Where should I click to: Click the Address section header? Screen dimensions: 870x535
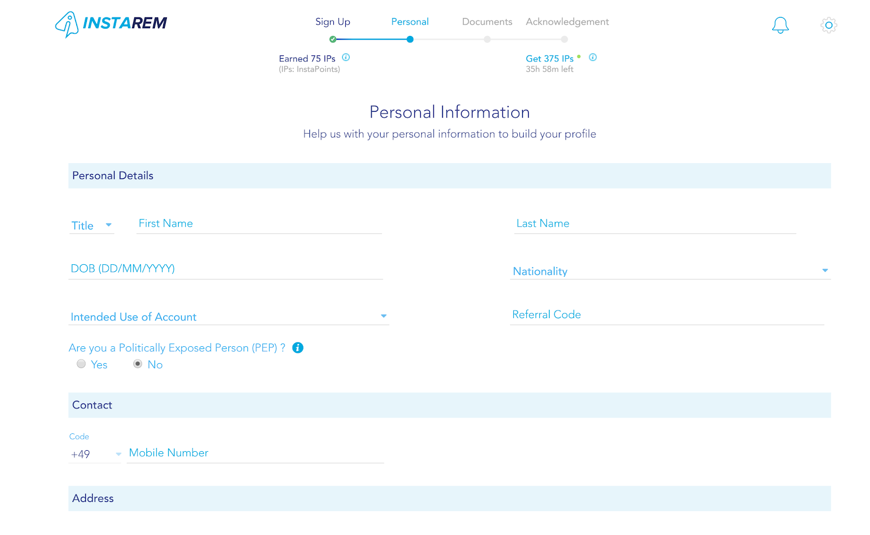pyautogui.click(x=450, y=499)
